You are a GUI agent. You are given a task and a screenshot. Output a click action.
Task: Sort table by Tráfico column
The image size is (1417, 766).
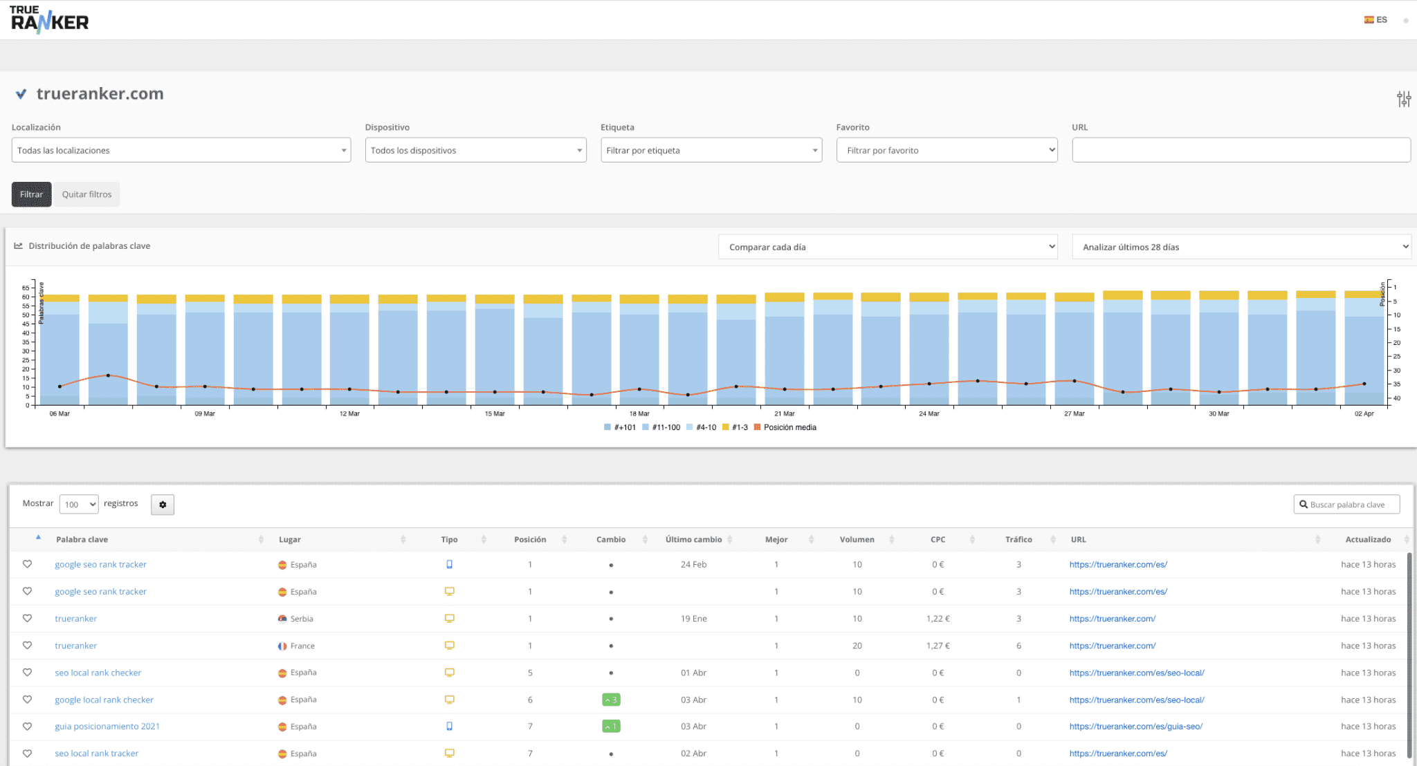pyautogui.click(x=1018, y=539)
